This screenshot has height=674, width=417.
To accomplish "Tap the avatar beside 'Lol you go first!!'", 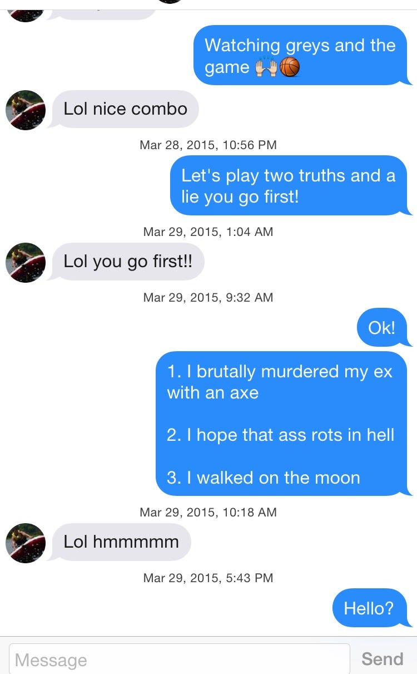I will [26, 263].
